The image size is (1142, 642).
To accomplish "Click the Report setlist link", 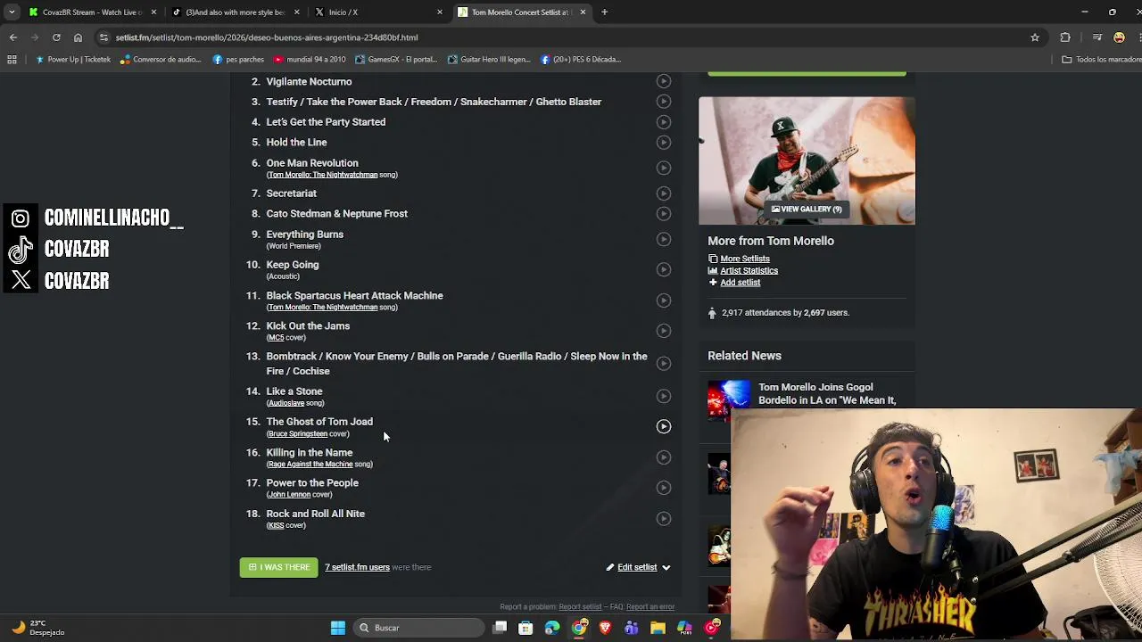I will tap(580, 607).
